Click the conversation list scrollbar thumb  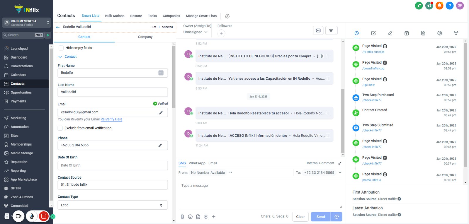point(343,120)
